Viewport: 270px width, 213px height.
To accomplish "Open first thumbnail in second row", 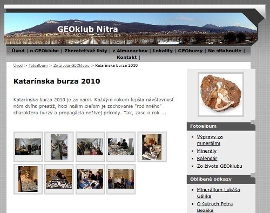I will [28, 179].
